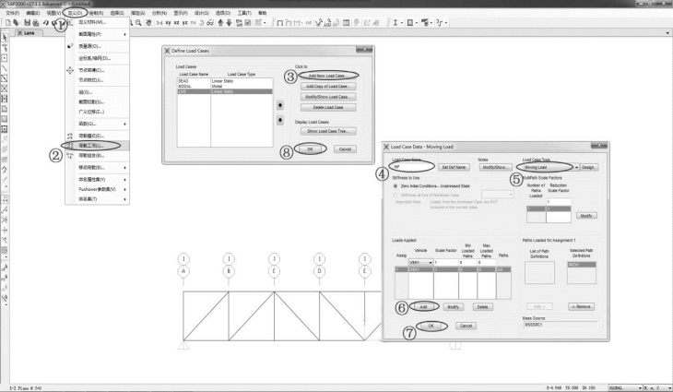Select the Pan hand tool

tap(148, 23)
